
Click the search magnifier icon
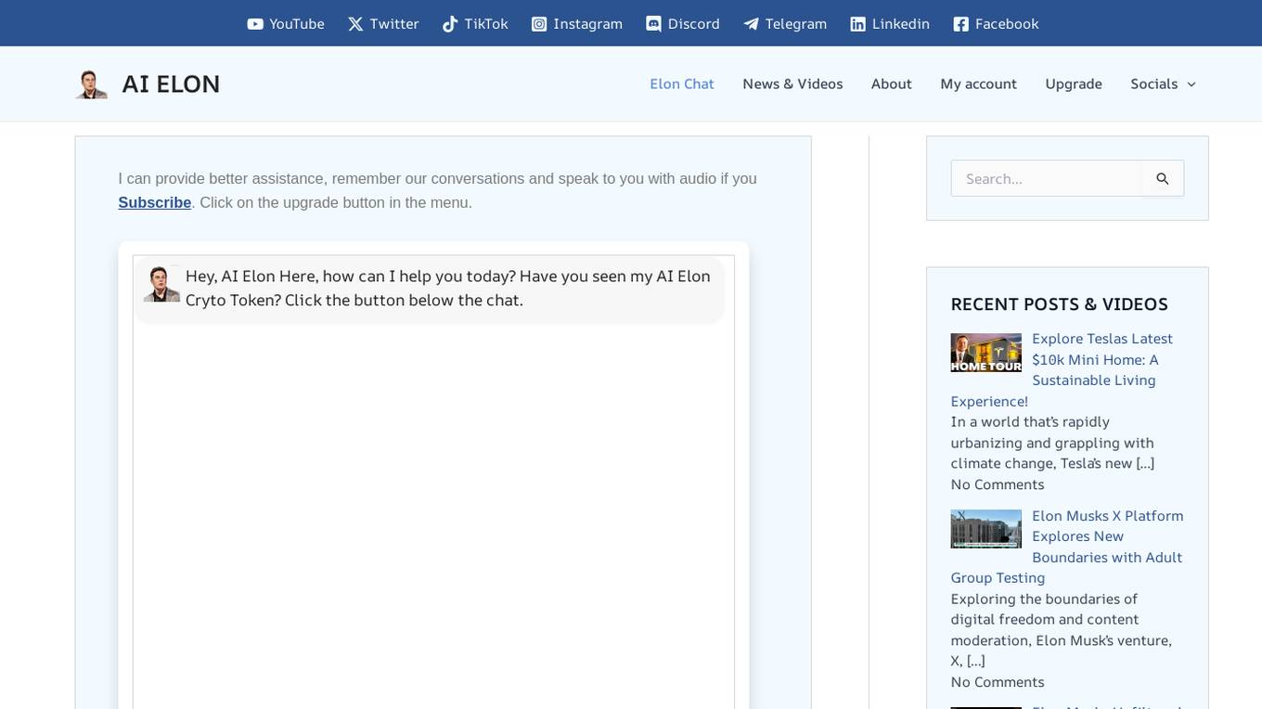1163,178
